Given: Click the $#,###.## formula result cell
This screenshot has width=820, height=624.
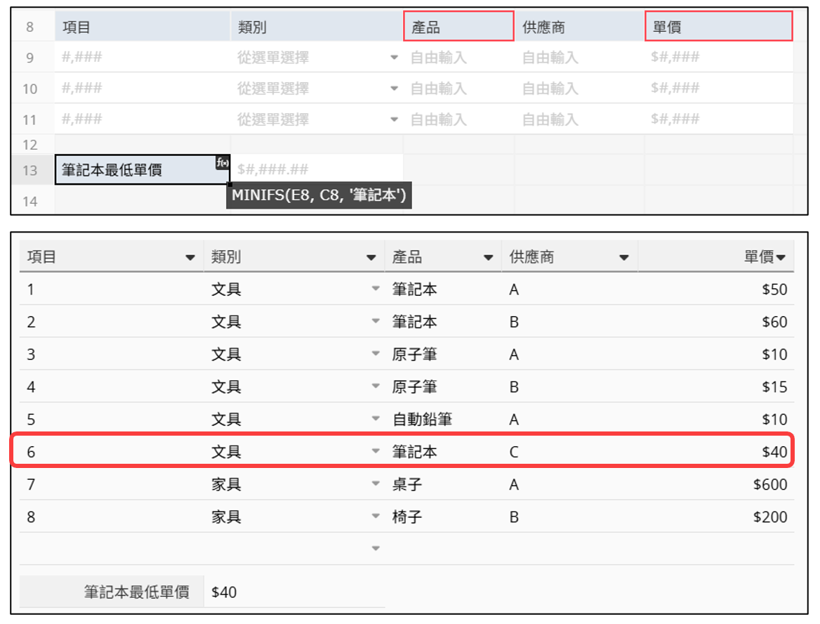Looking at the screenshot, I should [x=316, y=169].
